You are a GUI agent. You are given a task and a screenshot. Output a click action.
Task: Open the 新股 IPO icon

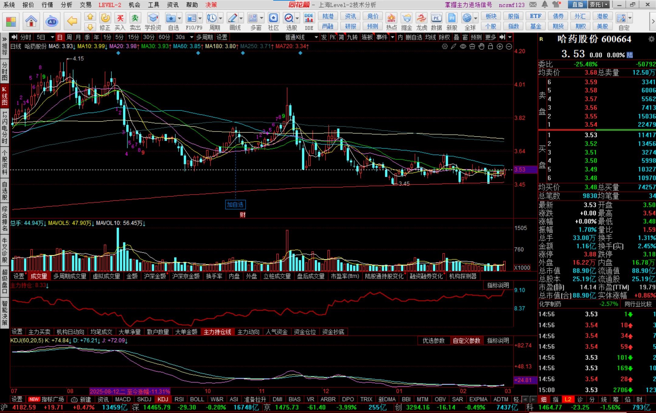(x=452, y=18)
